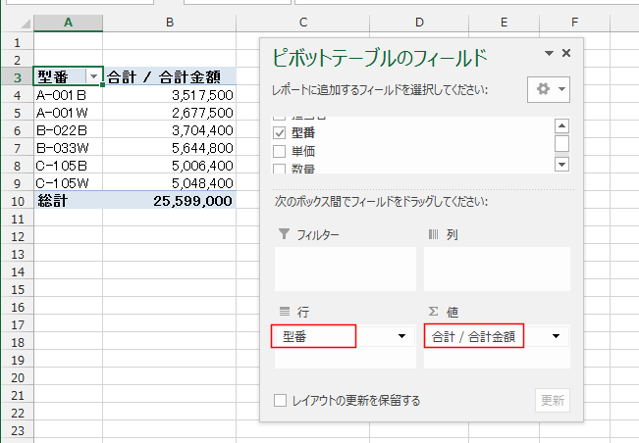Image resolution: width=639 pixels, height=443 pixels.
Task: Click the 総計 label cell
Action: (x=68, y=201)
